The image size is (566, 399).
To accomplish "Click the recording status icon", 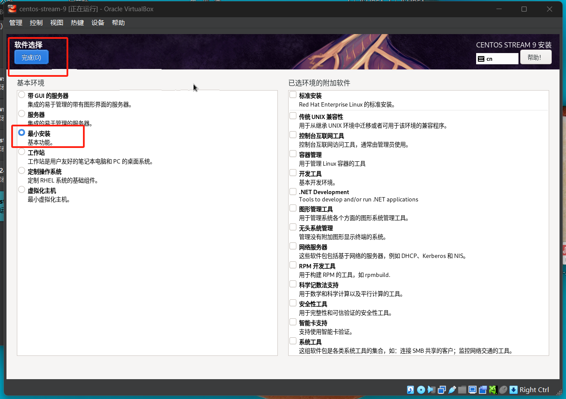I will 483,390.
